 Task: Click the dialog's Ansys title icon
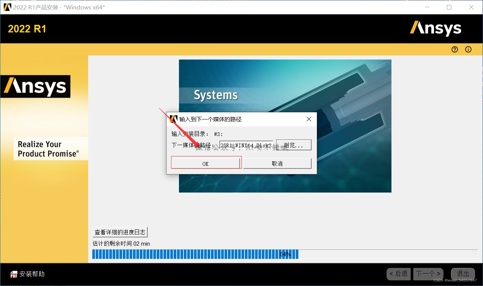point(174,119)
